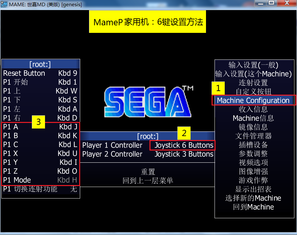This screenshot has width=297, height=235.
Task: Select 镜像信息 menu entry
Action: coord(253,127)
